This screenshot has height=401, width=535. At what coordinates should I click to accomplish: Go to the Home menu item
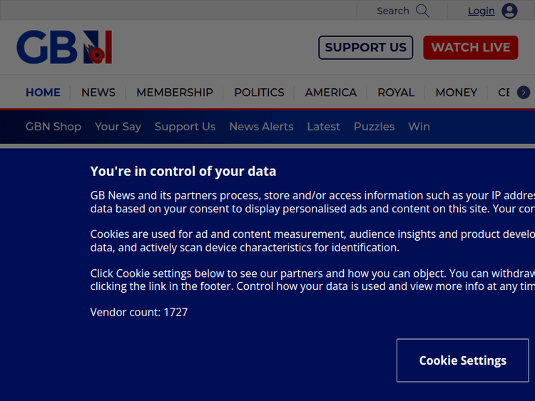(43, 93)
